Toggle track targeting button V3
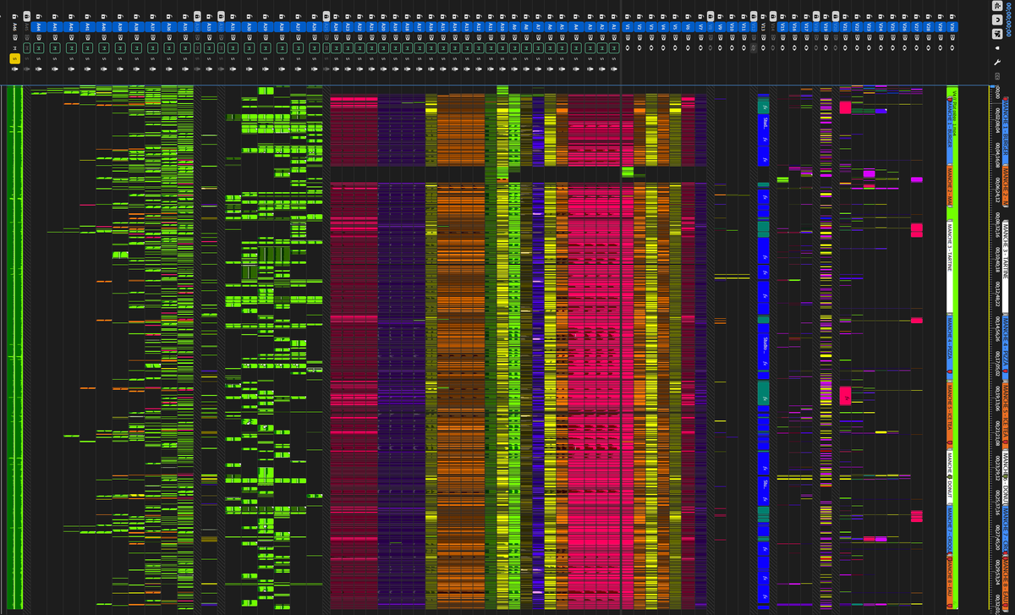This screenshot has width=1015, height=615. 651,27
